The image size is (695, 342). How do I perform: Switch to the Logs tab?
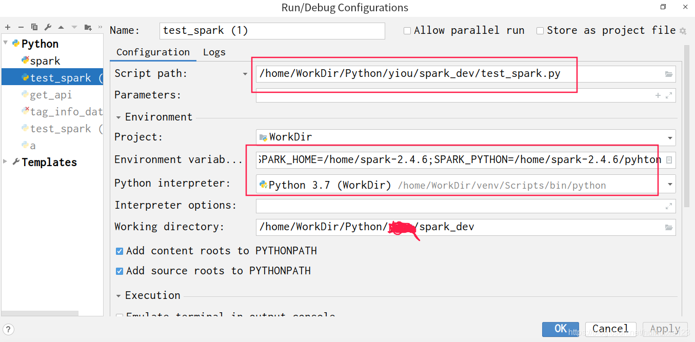coord(214,52)
